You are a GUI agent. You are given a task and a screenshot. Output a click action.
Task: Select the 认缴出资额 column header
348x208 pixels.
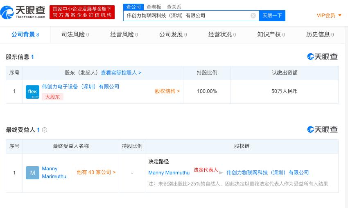[285, 73]
